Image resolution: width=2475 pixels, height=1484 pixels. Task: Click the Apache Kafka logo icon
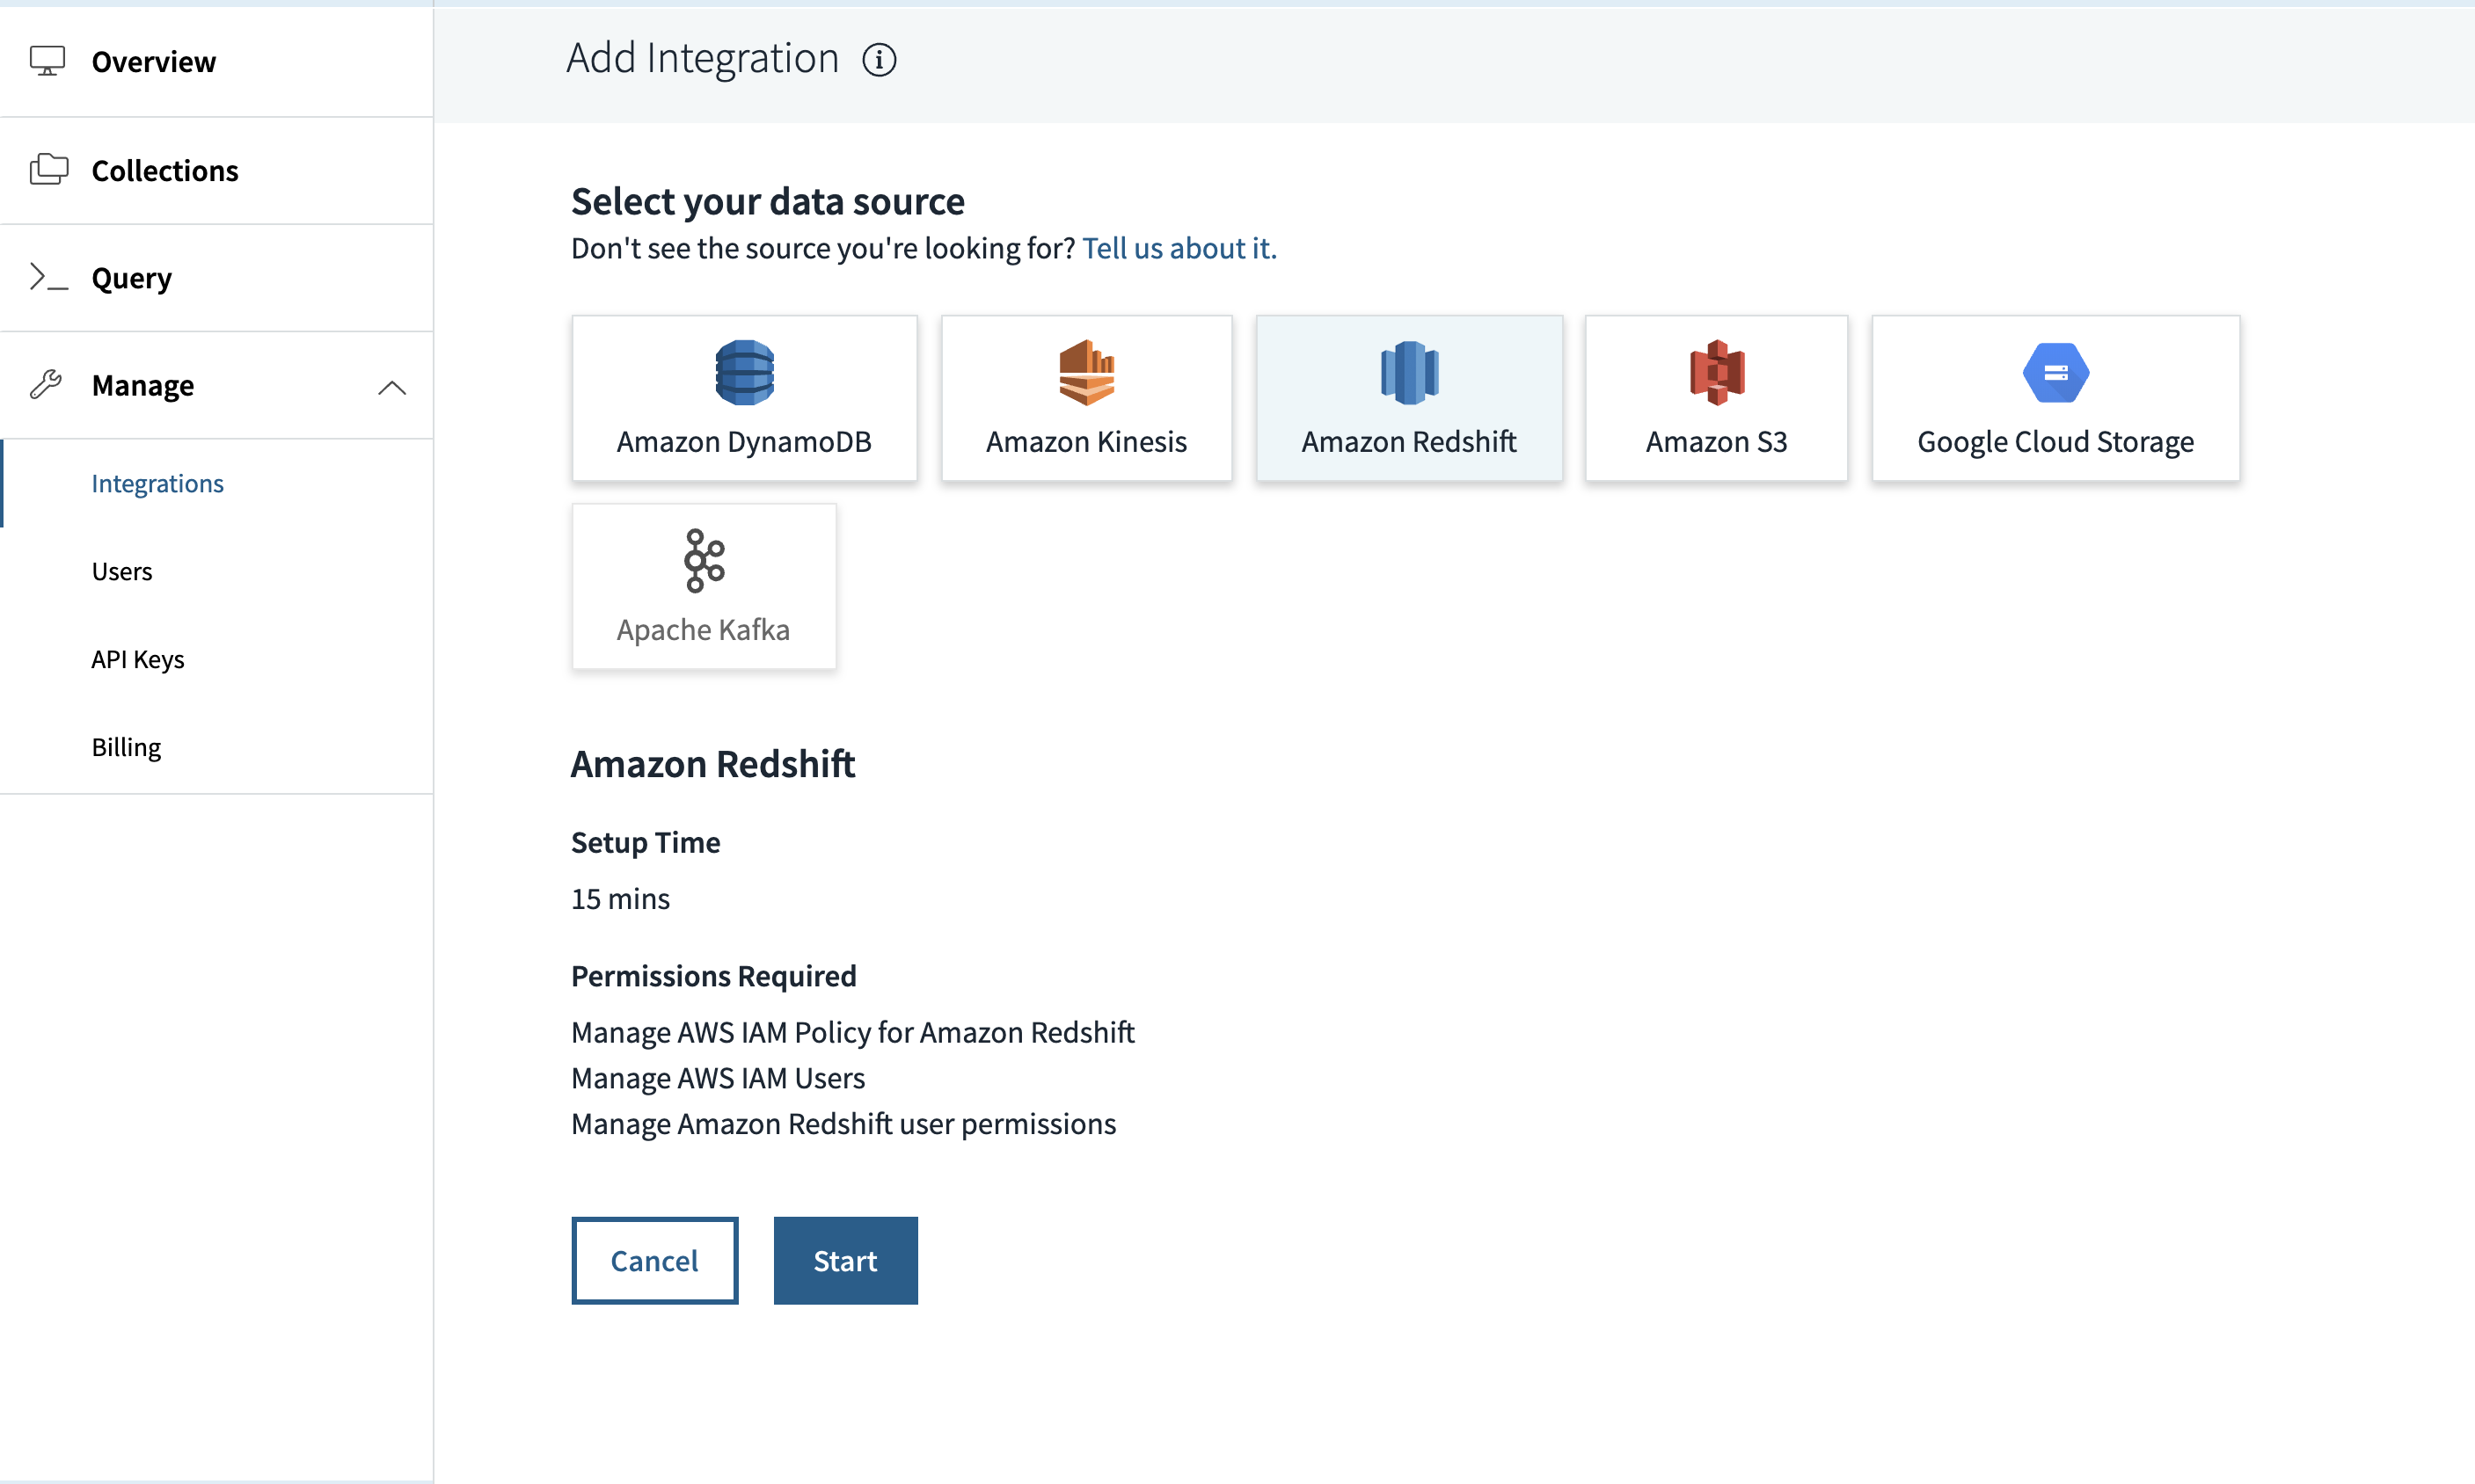[x=705, y=560]
